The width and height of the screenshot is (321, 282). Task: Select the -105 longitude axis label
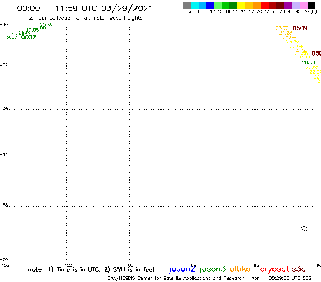(x=4, y=266)
